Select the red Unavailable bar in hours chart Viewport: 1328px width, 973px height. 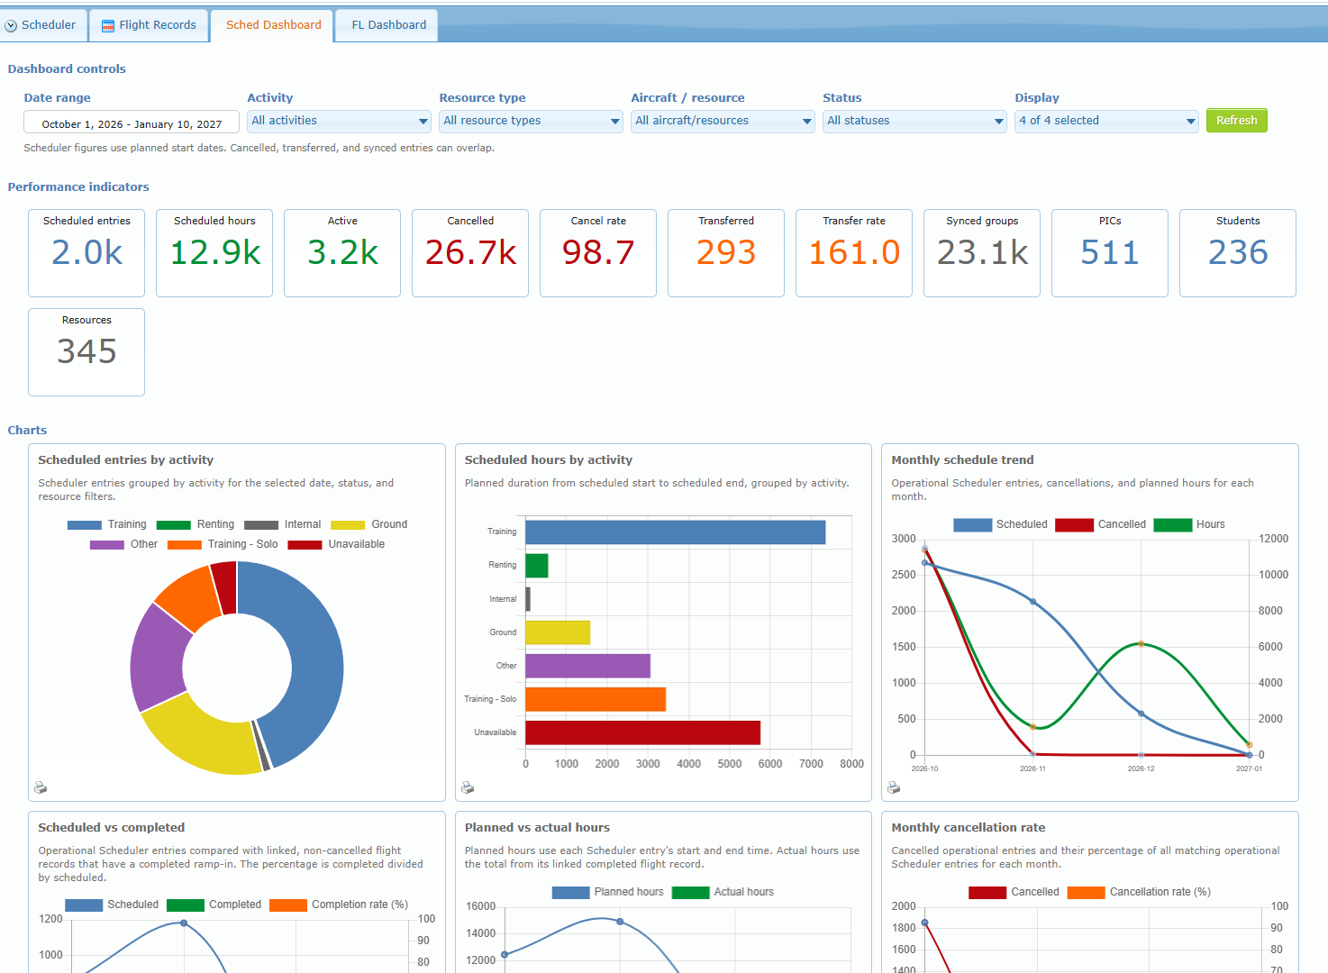(x=642, y=732)
